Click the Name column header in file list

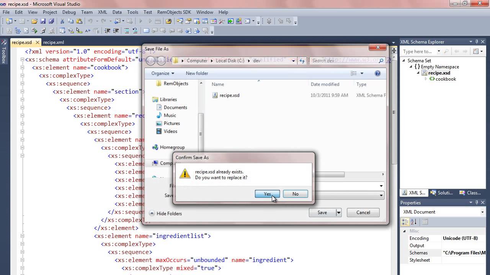tap(218, 84)
